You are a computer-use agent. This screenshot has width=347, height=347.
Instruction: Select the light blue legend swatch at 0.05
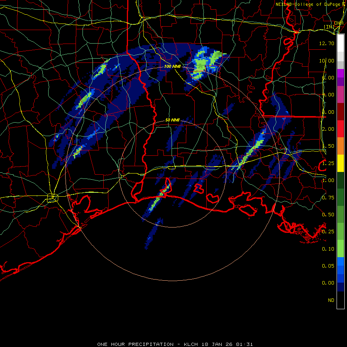tap(340, 261)
